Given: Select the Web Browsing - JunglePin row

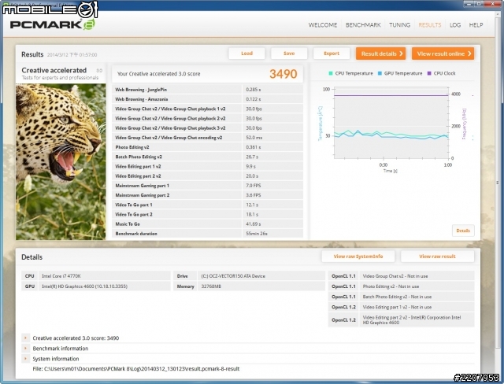Looking at the screenshot, I should point(207,90).
